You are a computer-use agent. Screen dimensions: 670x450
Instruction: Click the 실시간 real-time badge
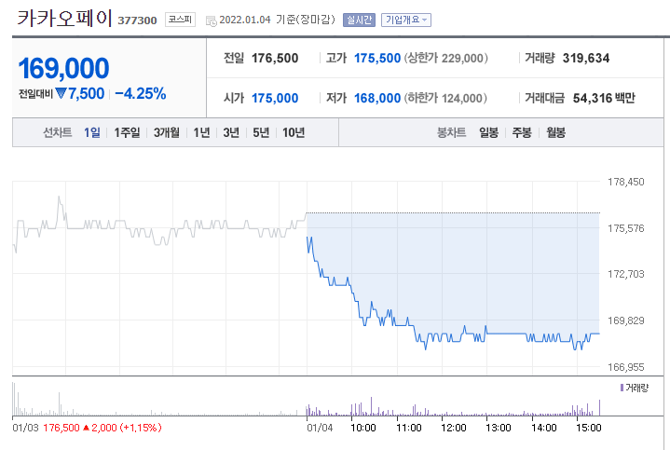click(359, 20)
